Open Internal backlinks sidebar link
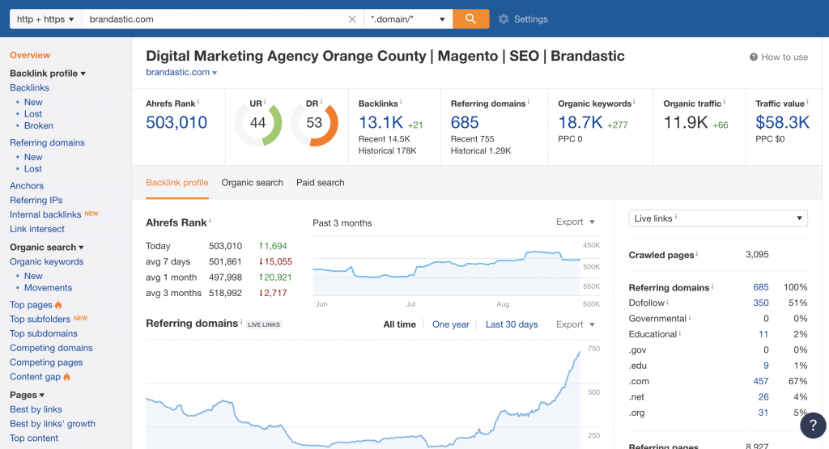Screen dimensions: 829x449 45,214
